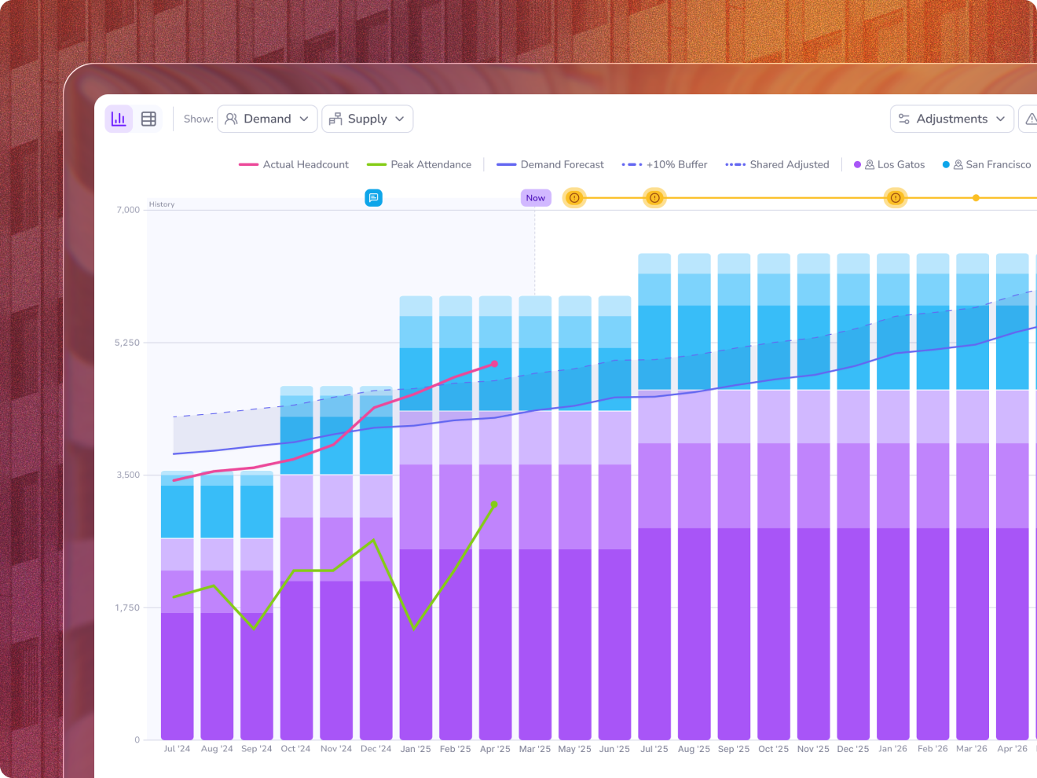The image size is (1037, 778).
Task: Toggle Shared Adjusted legend series
Action: pos(777,164)
